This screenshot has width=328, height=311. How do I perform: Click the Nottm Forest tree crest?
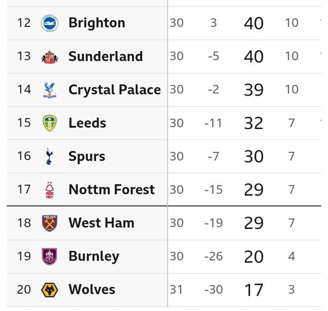[49, 190]
